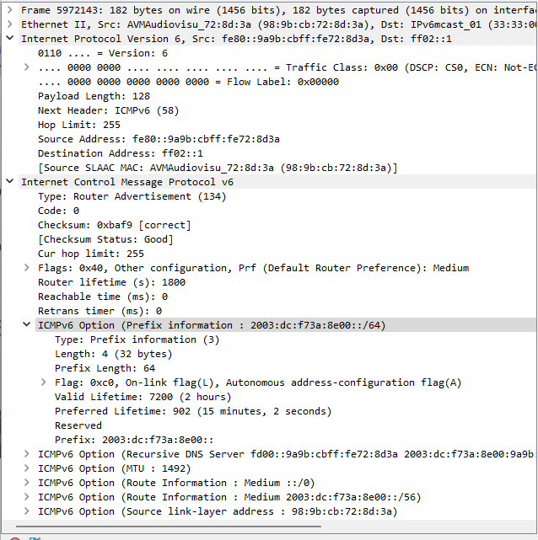Select the Router lifetime 1800 line

[x=111, y=282]
